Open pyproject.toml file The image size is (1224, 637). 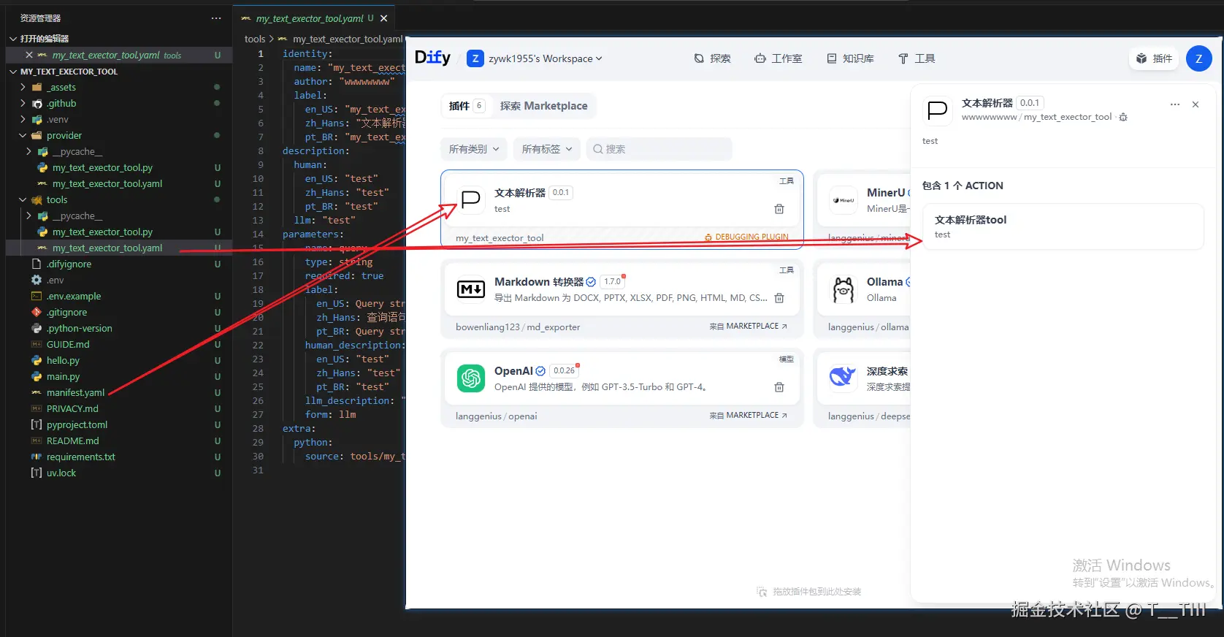(x=77, y=424)
